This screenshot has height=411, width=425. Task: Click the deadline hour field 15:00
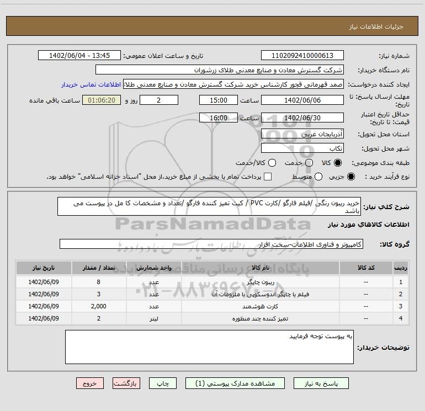[219, 100]
